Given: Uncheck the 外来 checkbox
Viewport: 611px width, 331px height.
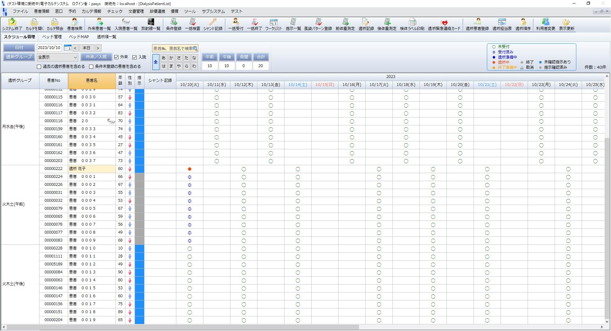Looking at the screenshot, I should click(x=116, y=57).
